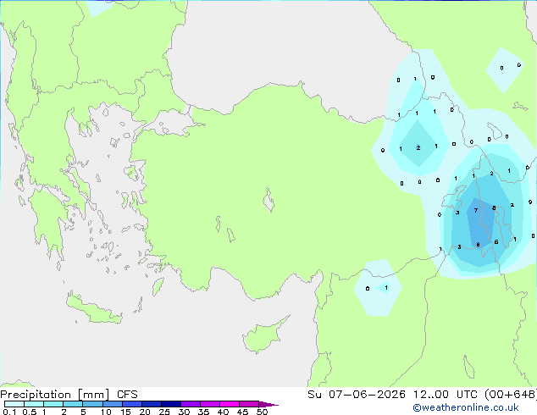Click the "CFS" model label
Viewport: 537px width, 415px height.
point(127,395)
